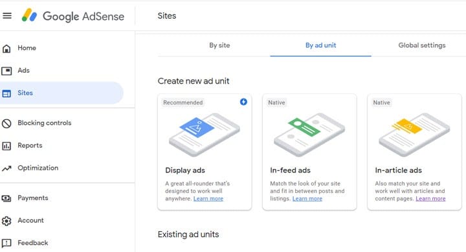Click the In-article ads card title
Viewport: 466px width, 252px height.
pos(398,170)
